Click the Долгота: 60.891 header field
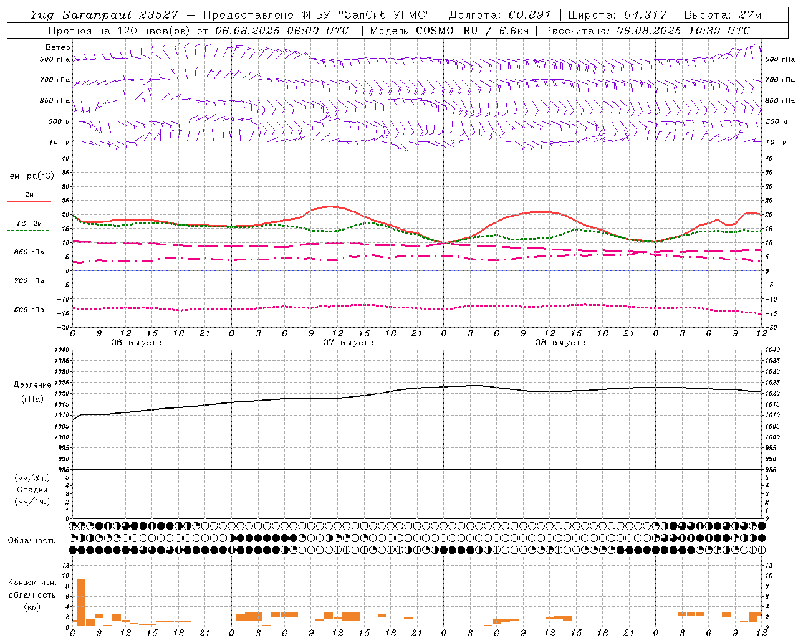 (x=500, y=15)
